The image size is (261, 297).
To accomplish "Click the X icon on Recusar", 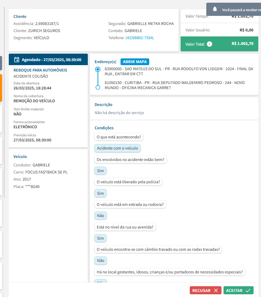I will coord(216,290).
